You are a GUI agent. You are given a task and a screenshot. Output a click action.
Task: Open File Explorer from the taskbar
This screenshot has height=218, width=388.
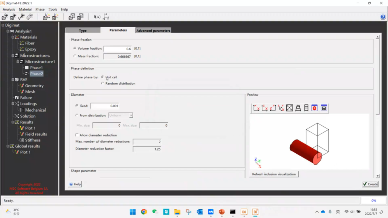coord(177,212)
